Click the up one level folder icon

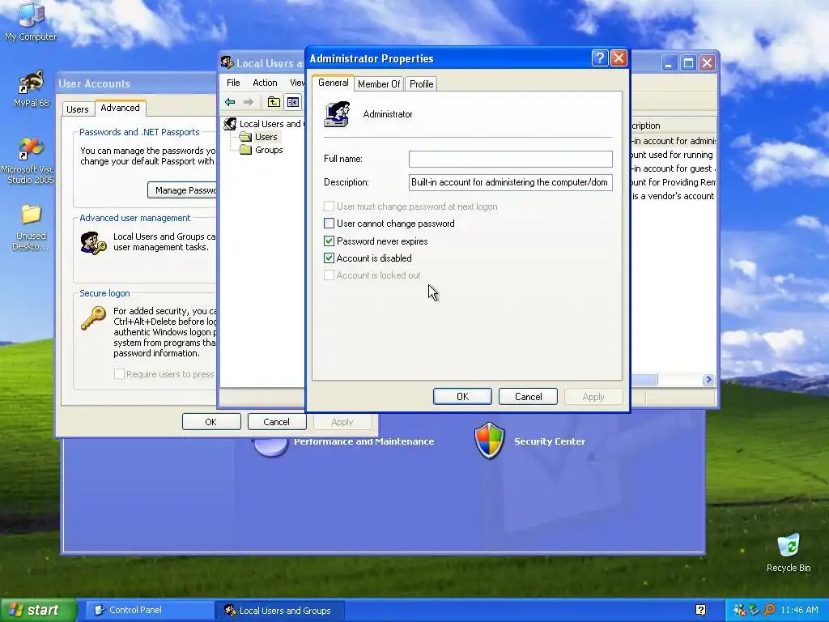tap(274, 102)
